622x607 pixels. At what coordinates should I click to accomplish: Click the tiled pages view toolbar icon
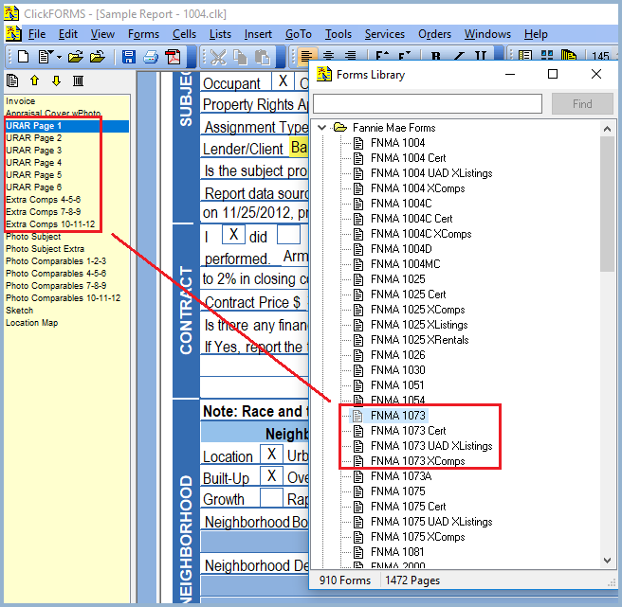547,56
